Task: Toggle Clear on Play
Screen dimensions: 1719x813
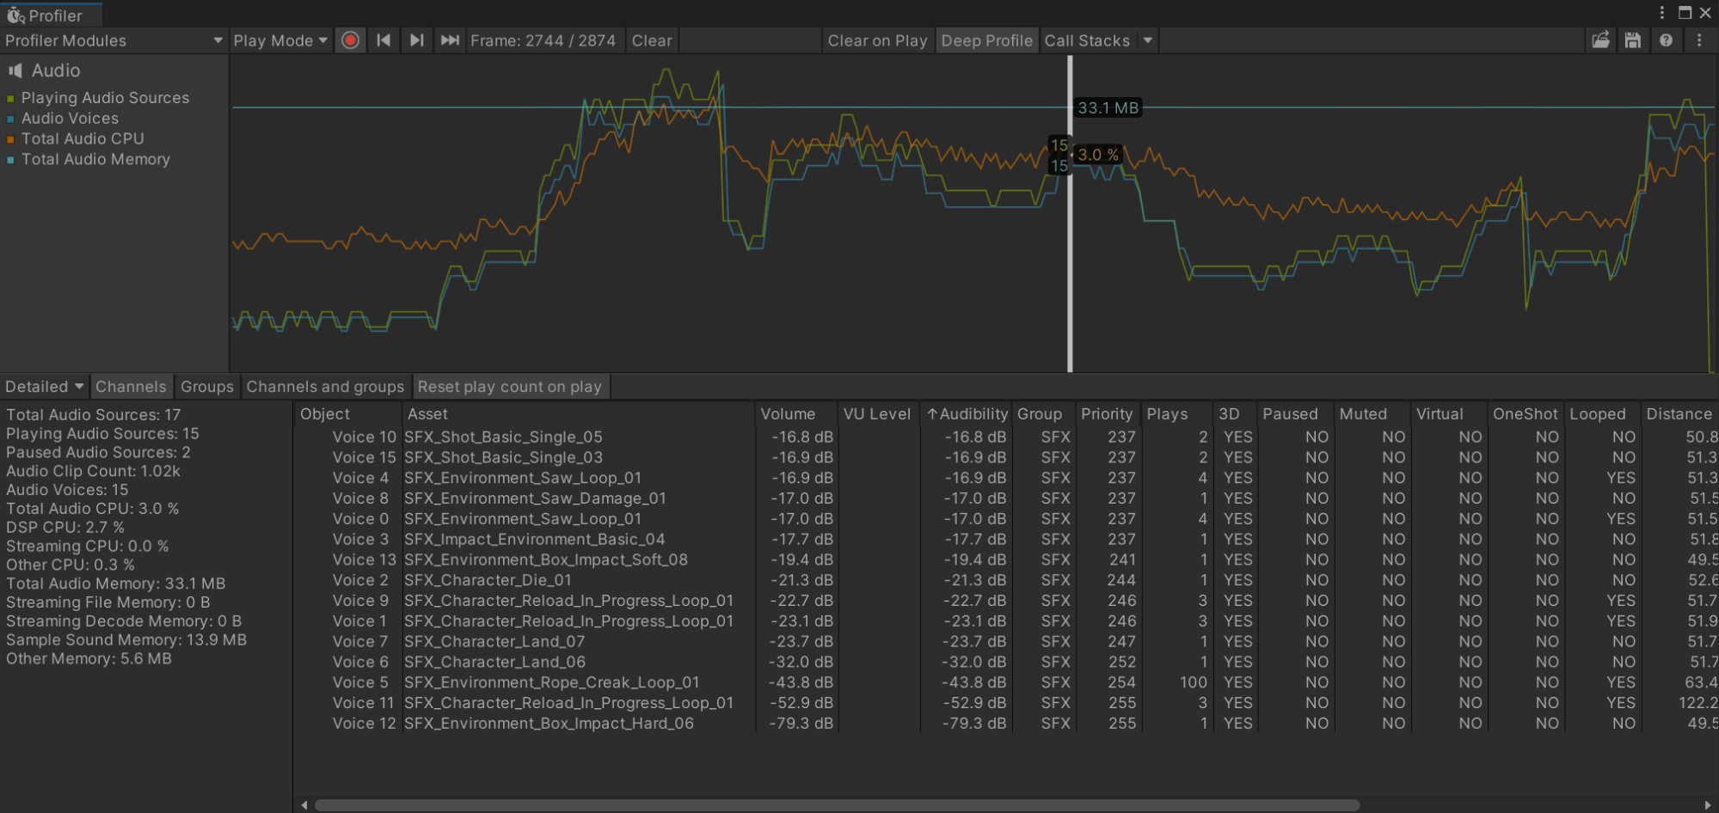Action: 877,40
